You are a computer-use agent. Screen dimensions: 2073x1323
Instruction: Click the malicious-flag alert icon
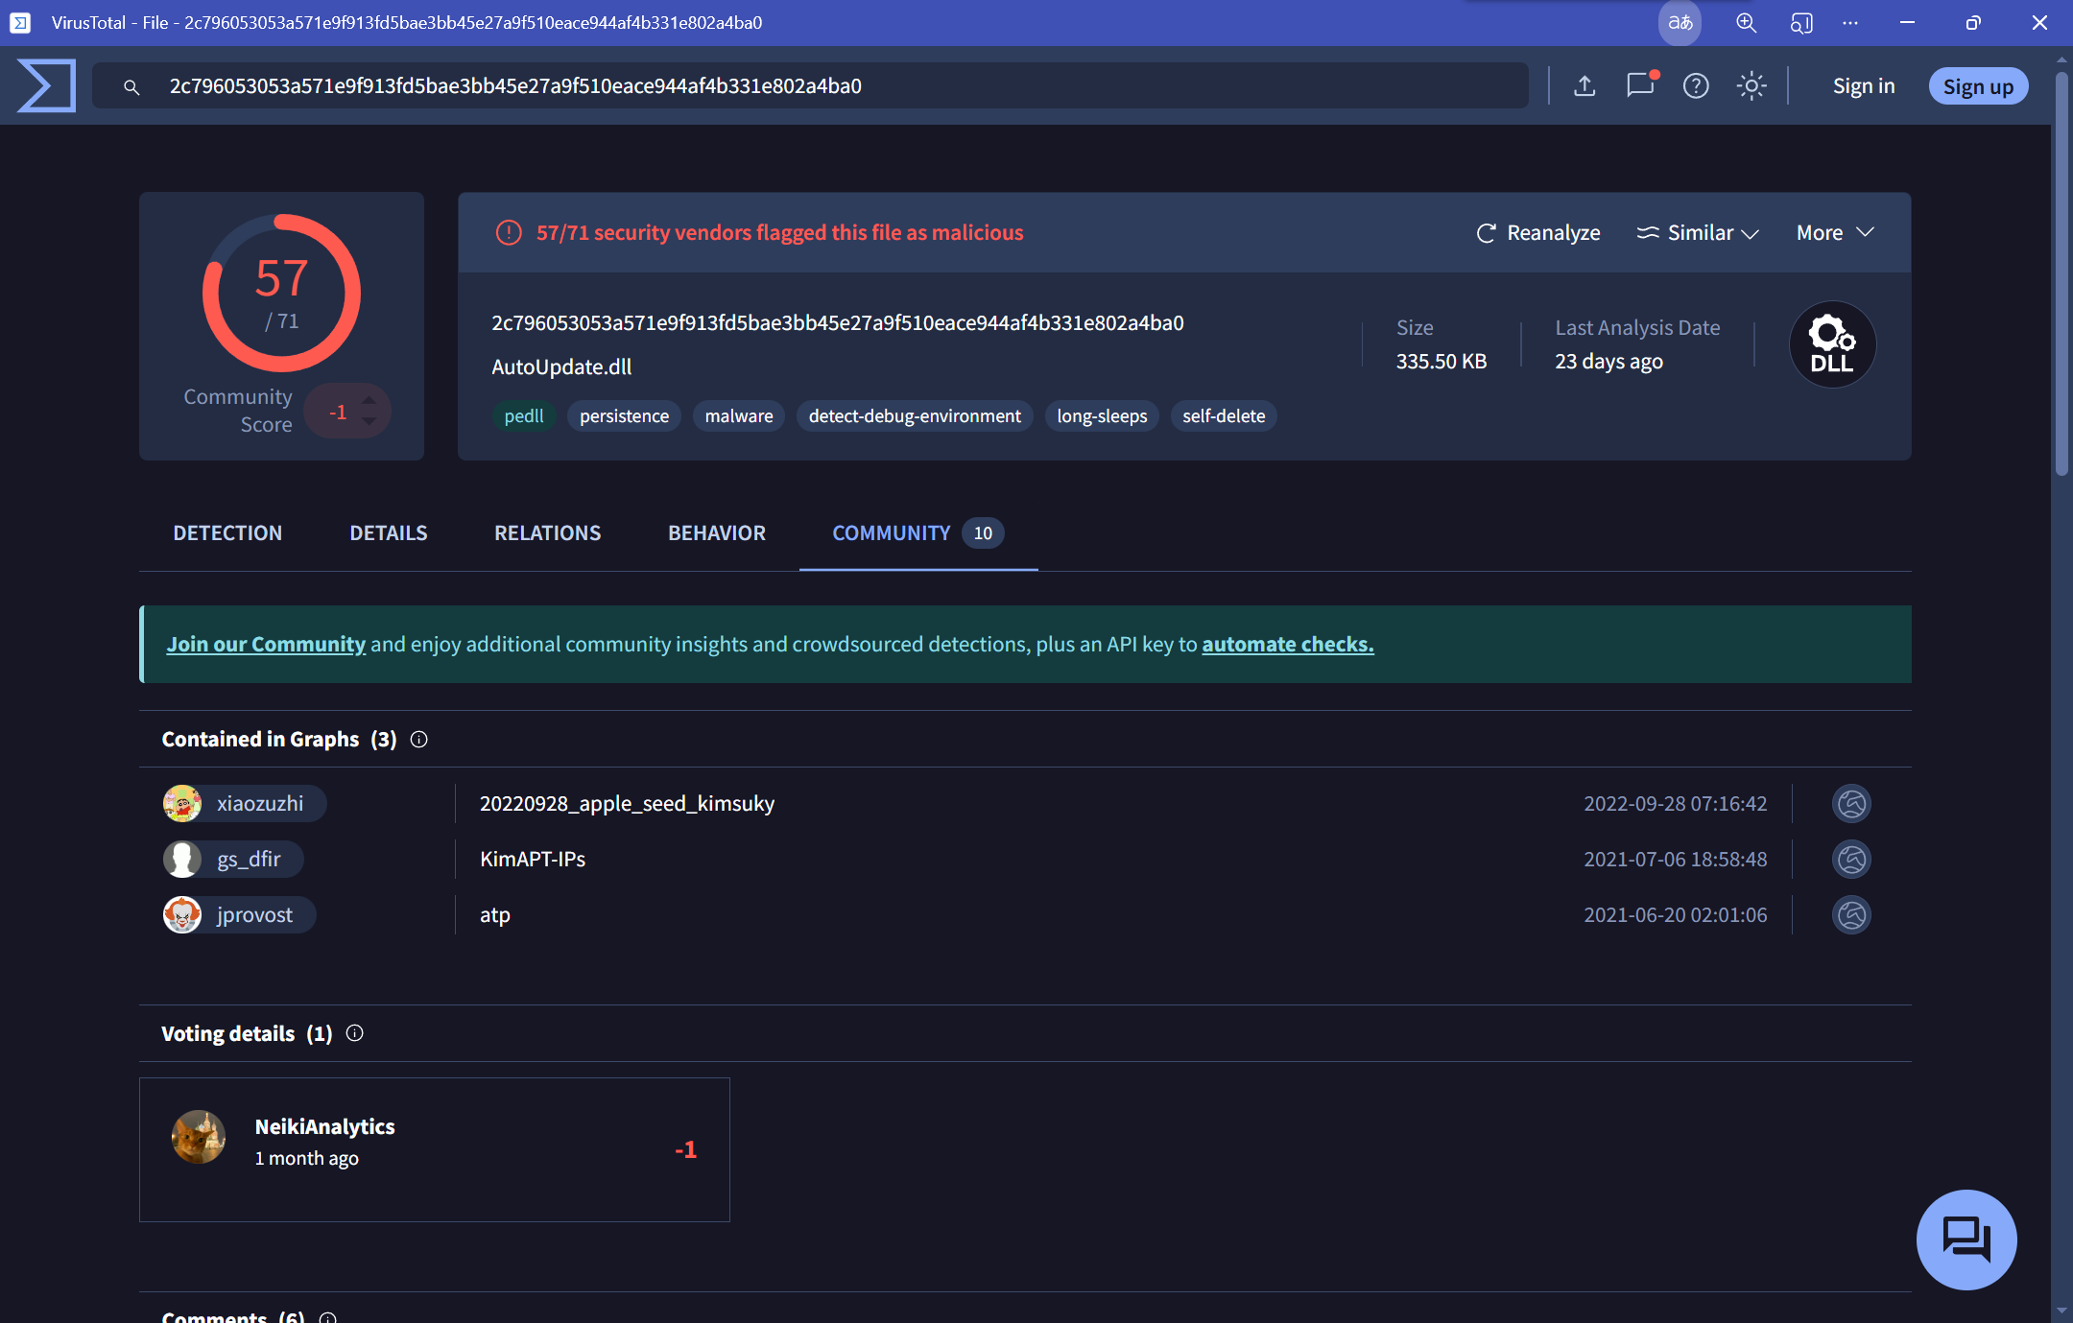(509, 233)
